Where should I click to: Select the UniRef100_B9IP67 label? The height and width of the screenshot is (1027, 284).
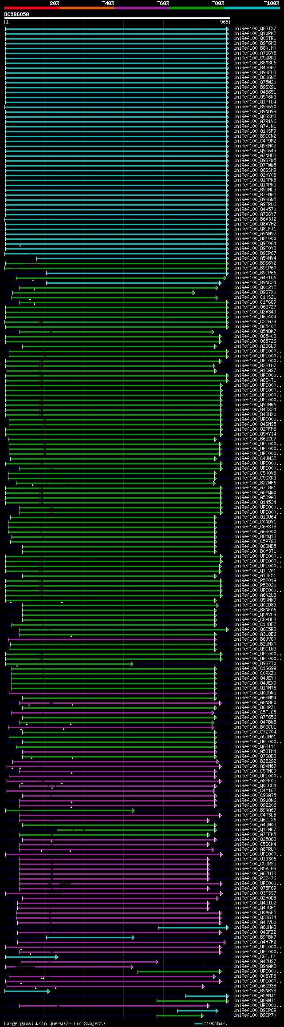(x=255, y=254)
